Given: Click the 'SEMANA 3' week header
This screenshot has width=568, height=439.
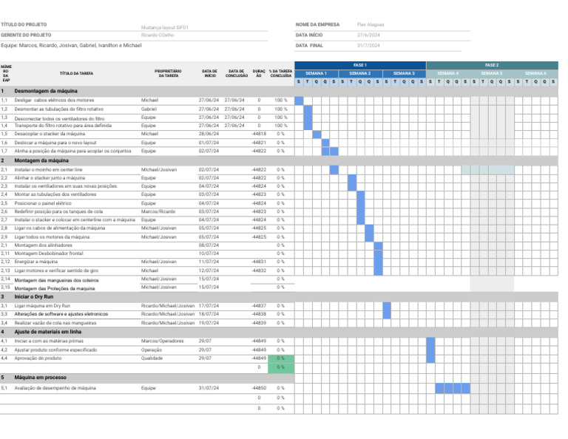Looking at the screenshot, I should click(404, 73).
